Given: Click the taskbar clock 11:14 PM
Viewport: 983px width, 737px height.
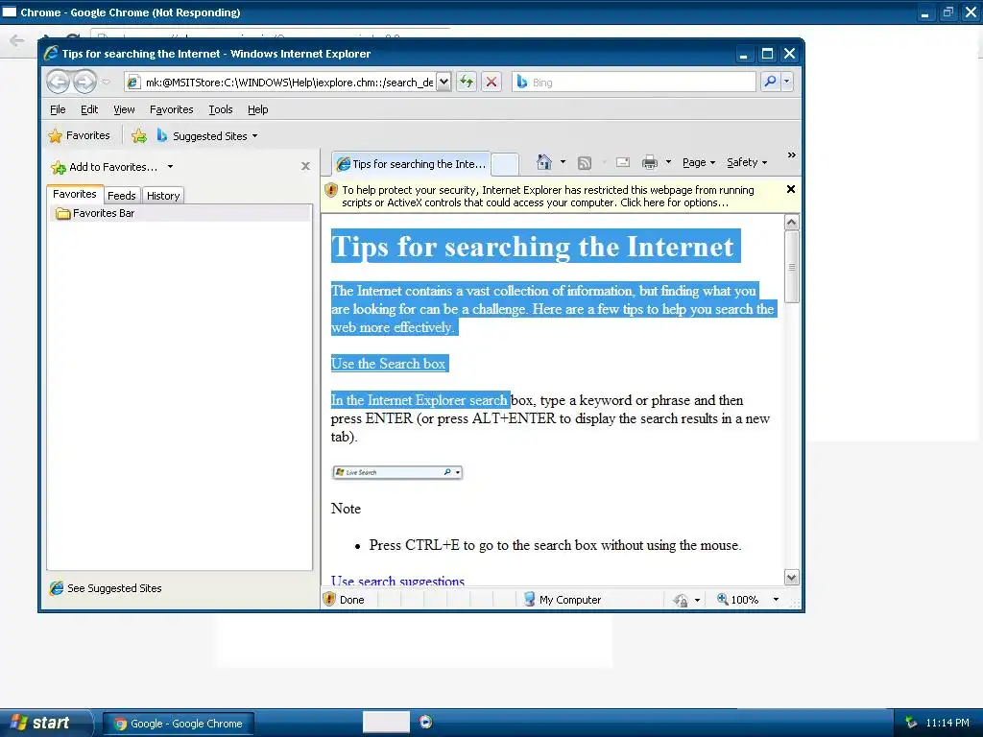Looking at the screenshot, I should [947, 723].
